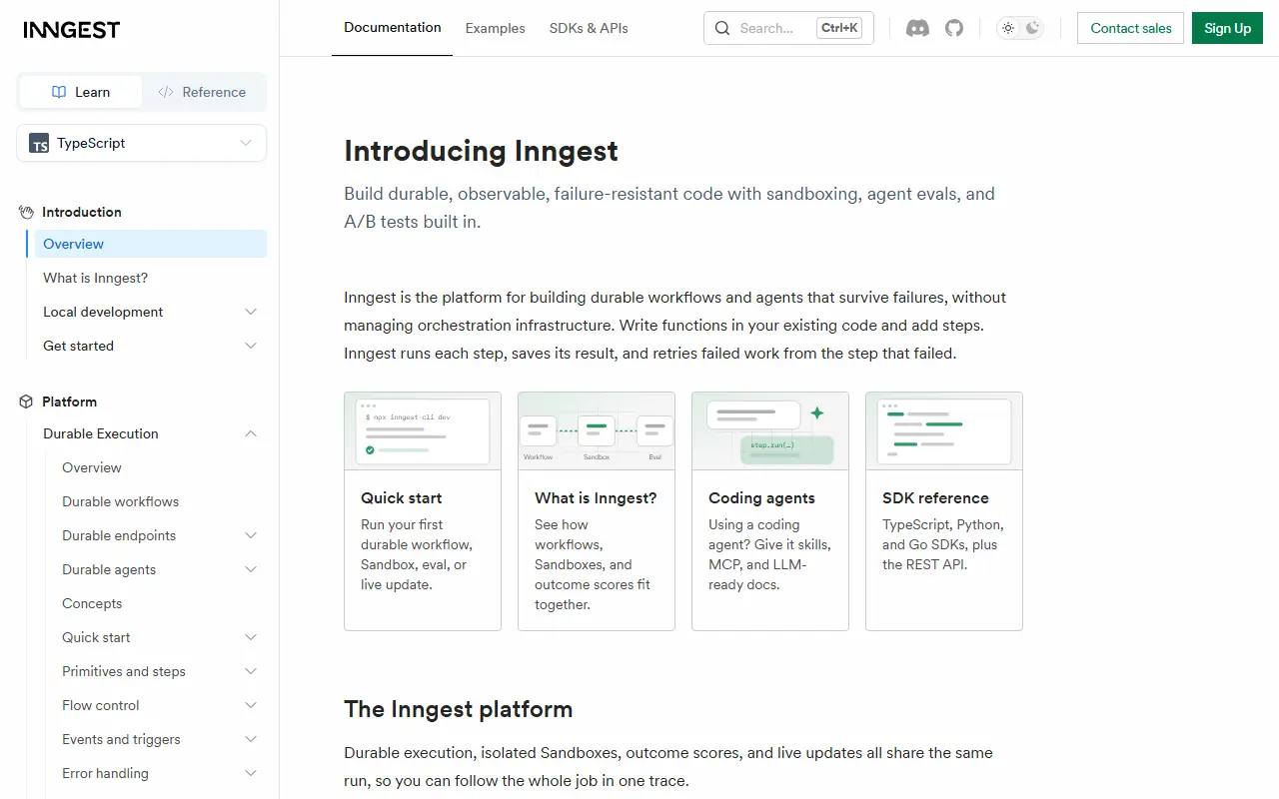Collapse the Durable Execution section
The width and height of the screenshot is (1279, 799).
coord(251,433)
